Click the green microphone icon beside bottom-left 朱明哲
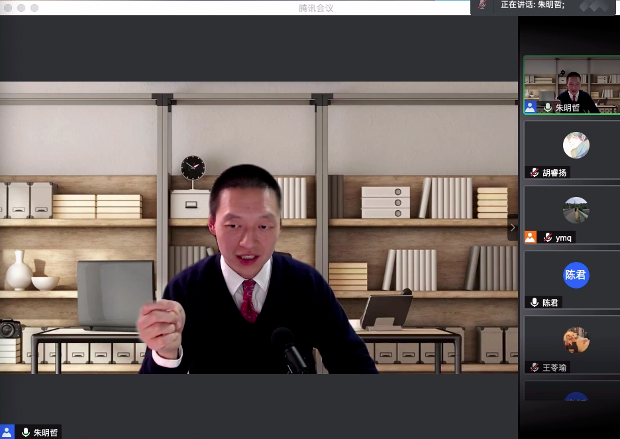The height and width of the screenshot is (439, 620). pyautogui.click(x=26, y=432)
